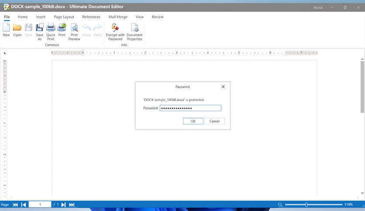Click the page number input box
365x211 pixels.
click(40, 204)
